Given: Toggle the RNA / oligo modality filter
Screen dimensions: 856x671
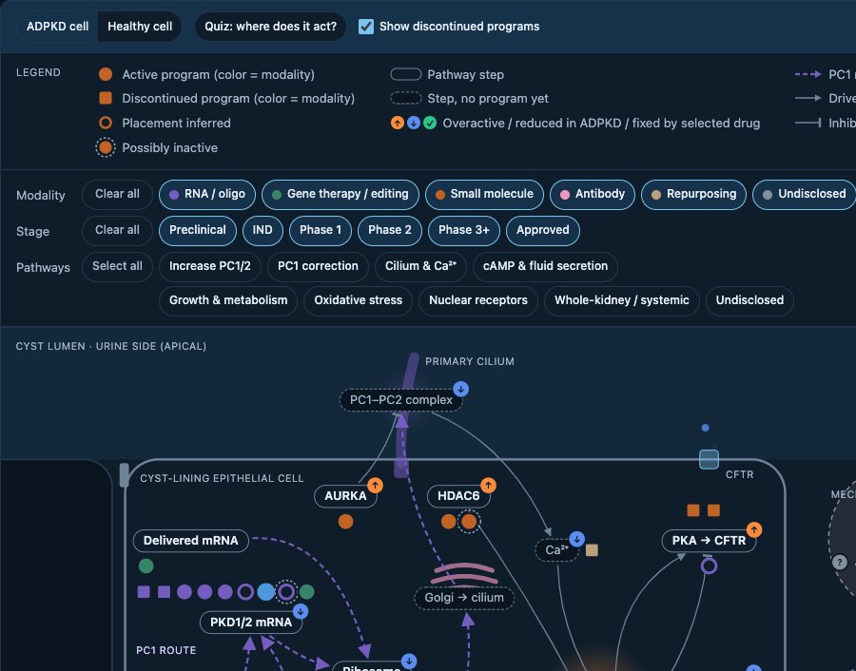Looking at the screenshot, I should pos(207,194).
